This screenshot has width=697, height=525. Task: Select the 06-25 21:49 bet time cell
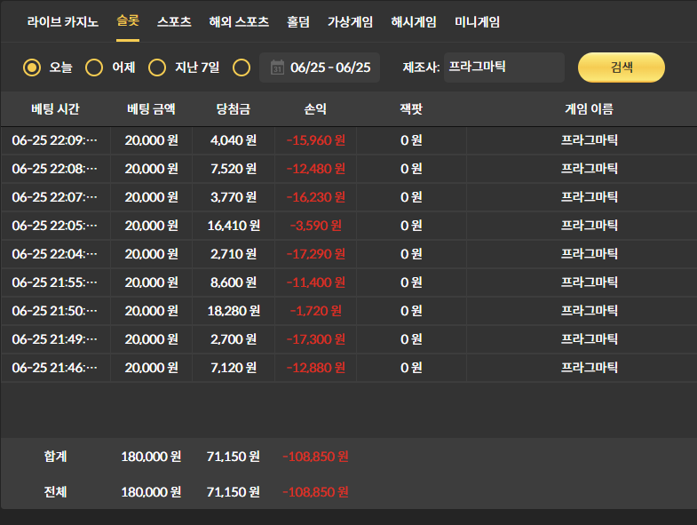55,339
